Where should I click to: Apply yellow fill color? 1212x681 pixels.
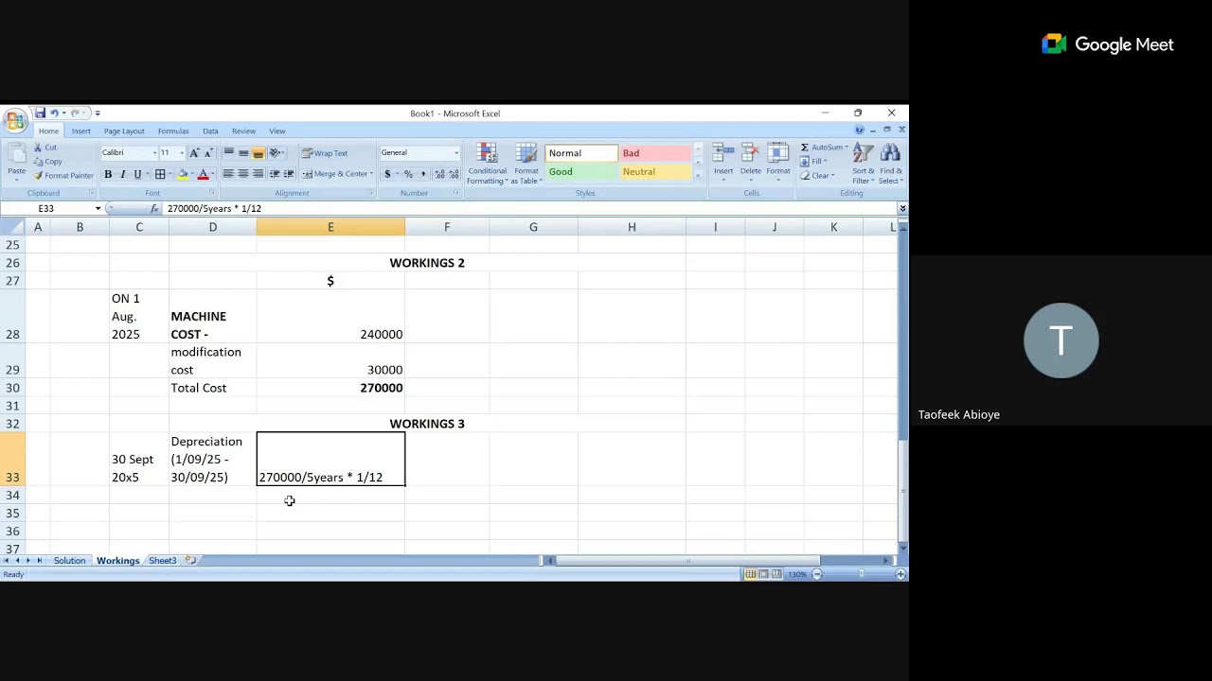click(x=183, y=174)
